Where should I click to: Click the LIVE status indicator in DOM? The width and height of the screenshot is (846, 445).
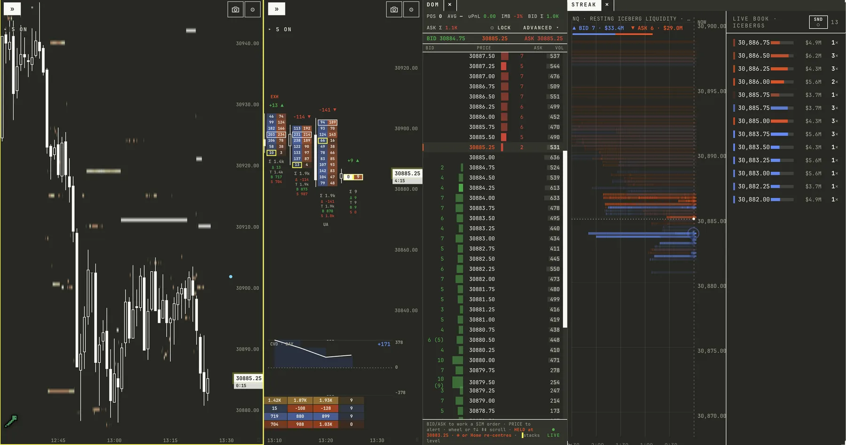point(553,433)
